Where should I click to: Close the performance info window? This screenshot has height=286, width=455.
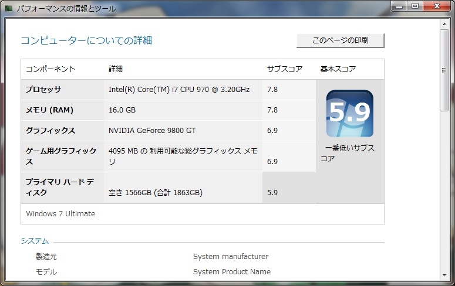(437, 6)
